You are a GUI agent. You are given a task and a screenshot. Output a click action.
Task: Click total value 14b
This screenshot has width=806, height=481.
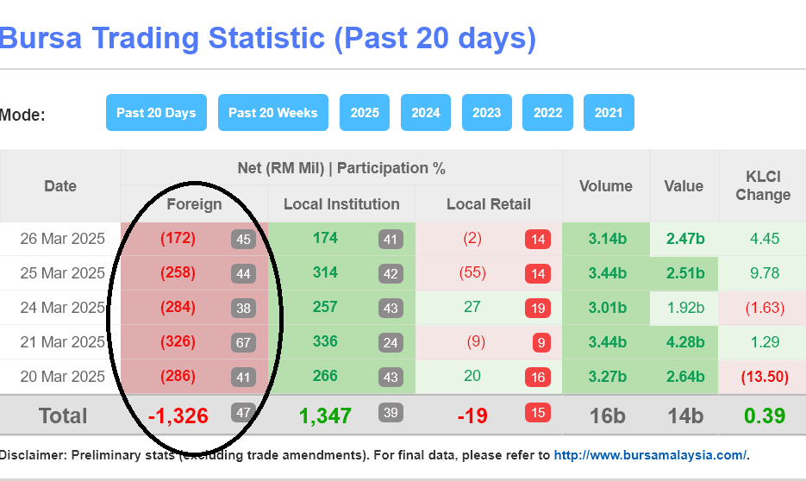click(685, 415)
